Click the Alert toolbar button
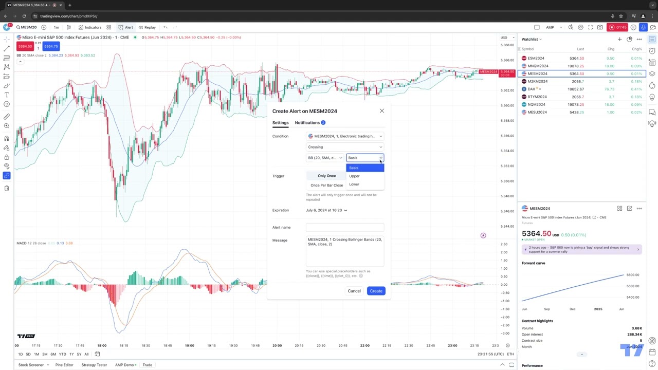This screenshot has width=658, height=370. pos(125,27)
